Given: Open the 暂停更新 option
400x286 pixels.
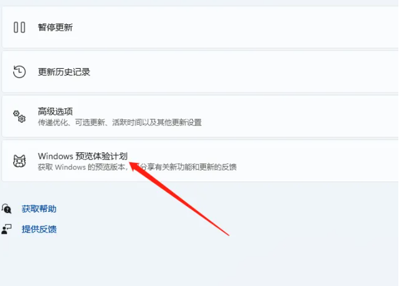Looking at the screenshot, I should click(201, 28).
